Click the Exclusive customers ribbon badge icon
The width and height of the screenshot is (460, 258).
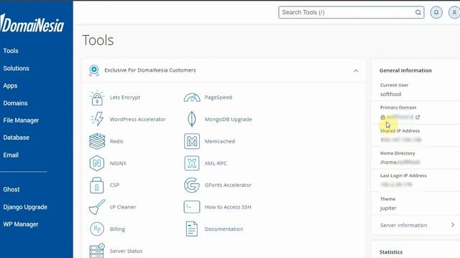pos(94,70)
